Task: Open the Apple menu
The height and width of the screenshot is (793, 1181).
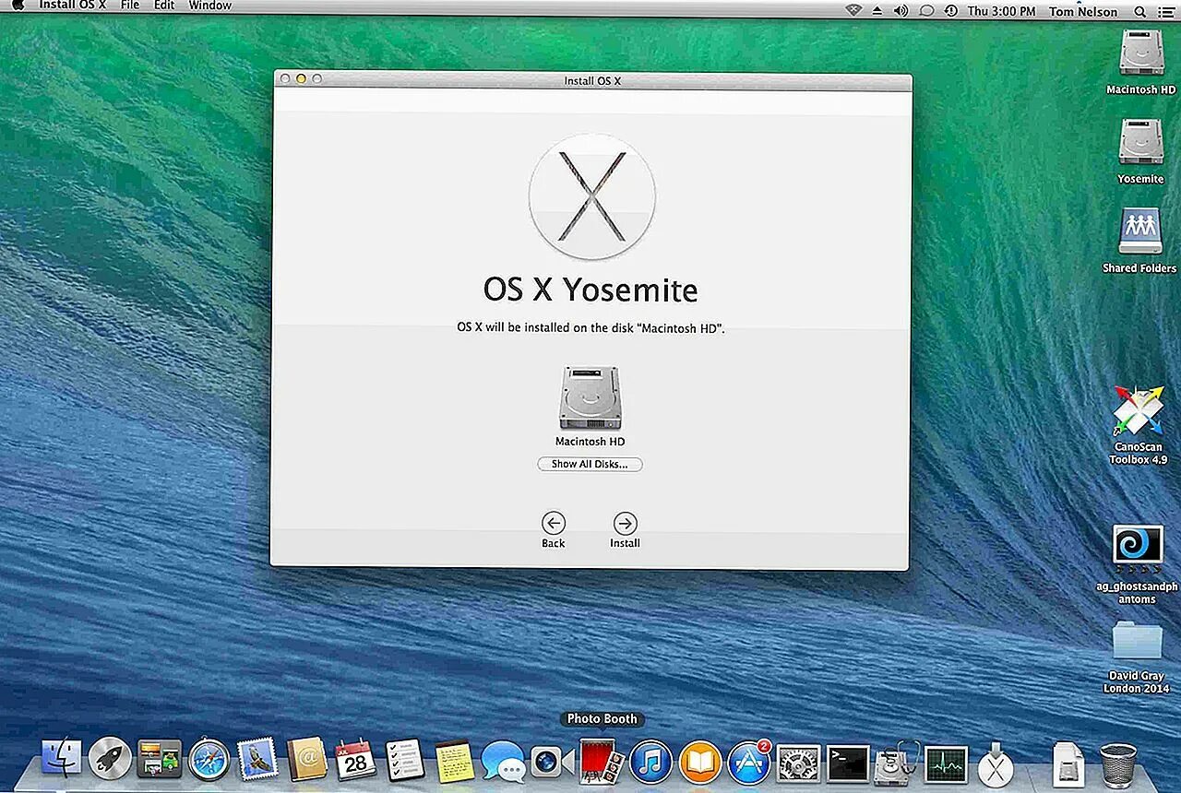Action: [x=18, y=6]
